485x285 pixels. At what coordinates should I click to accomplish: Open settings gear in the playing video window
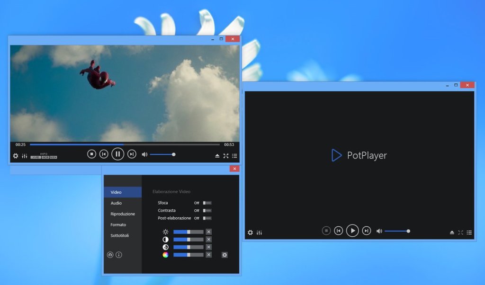(x=16, y=156)
